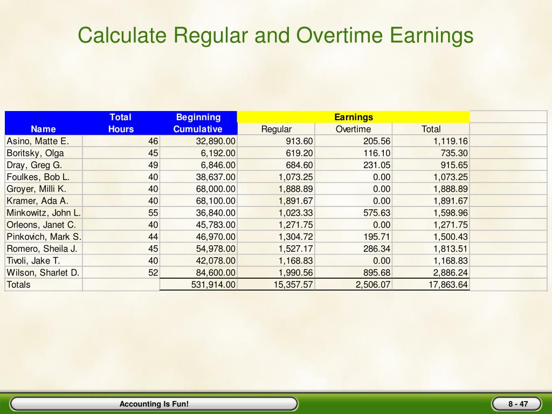Image resolution: width=552 pixels, height=414 pixels.
Task: Click beginning cumulative 6,846.00
Action: click(218, 165)
